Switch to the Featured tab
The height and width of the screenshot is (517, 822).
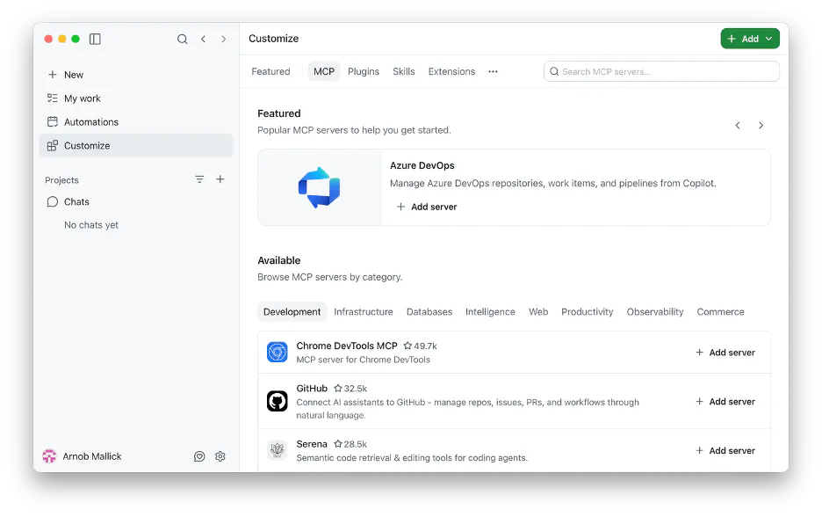click(x=270, y=71)
